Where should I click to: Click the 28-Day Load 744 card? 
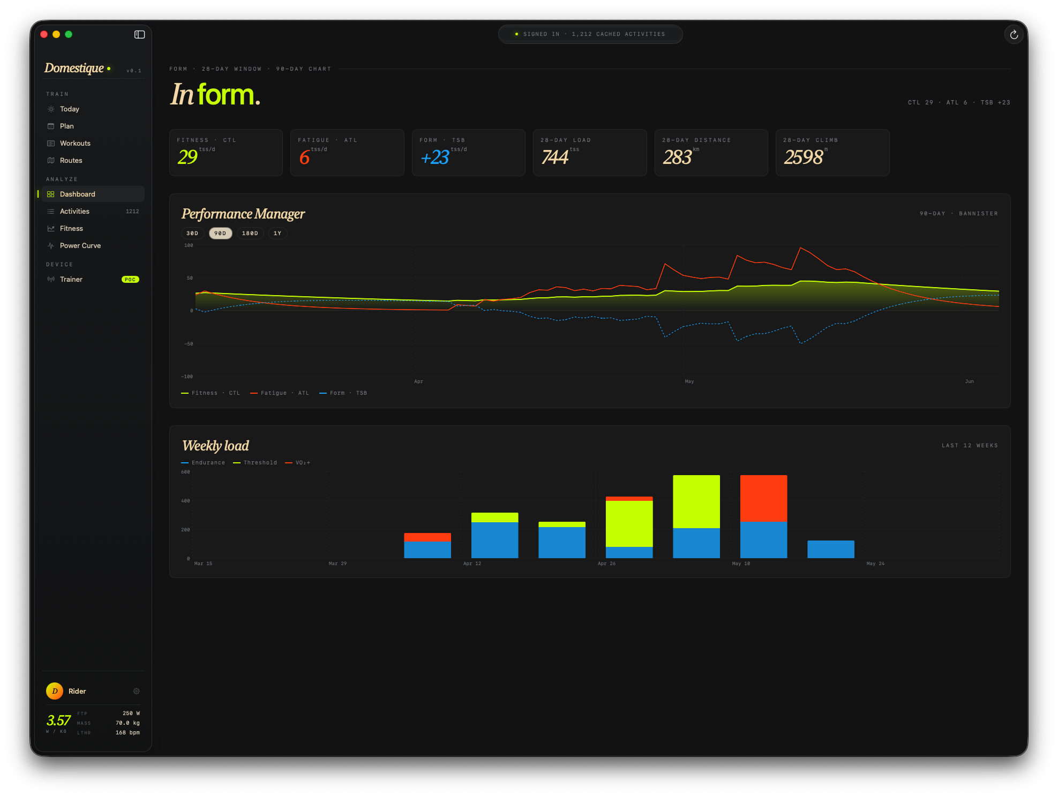point(590,152)
